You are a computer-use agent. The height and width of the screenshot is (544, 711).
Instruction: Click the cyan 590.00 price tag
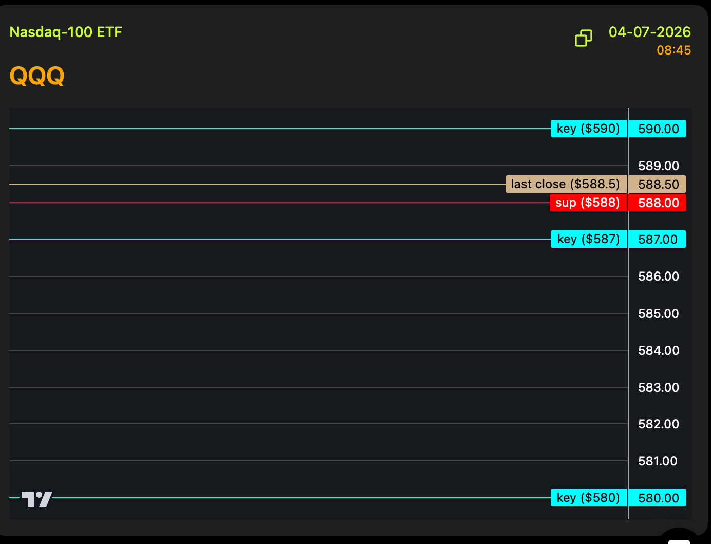658,129
